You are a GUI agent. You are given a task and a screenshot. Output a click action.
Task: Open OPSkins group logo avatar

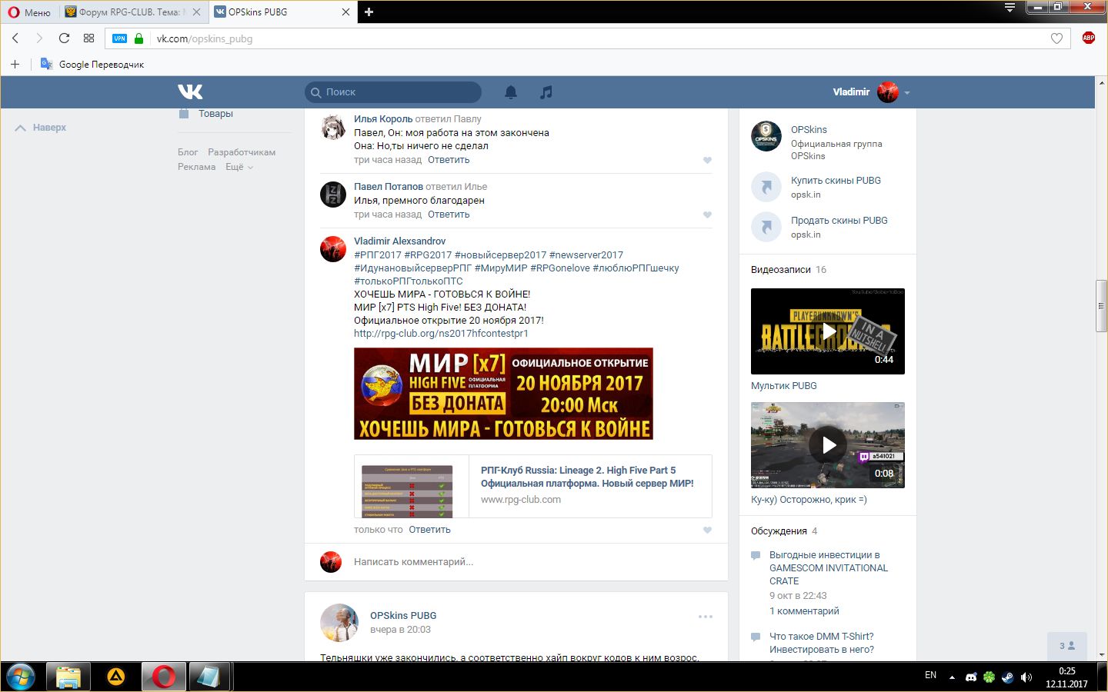click(766, 136)
